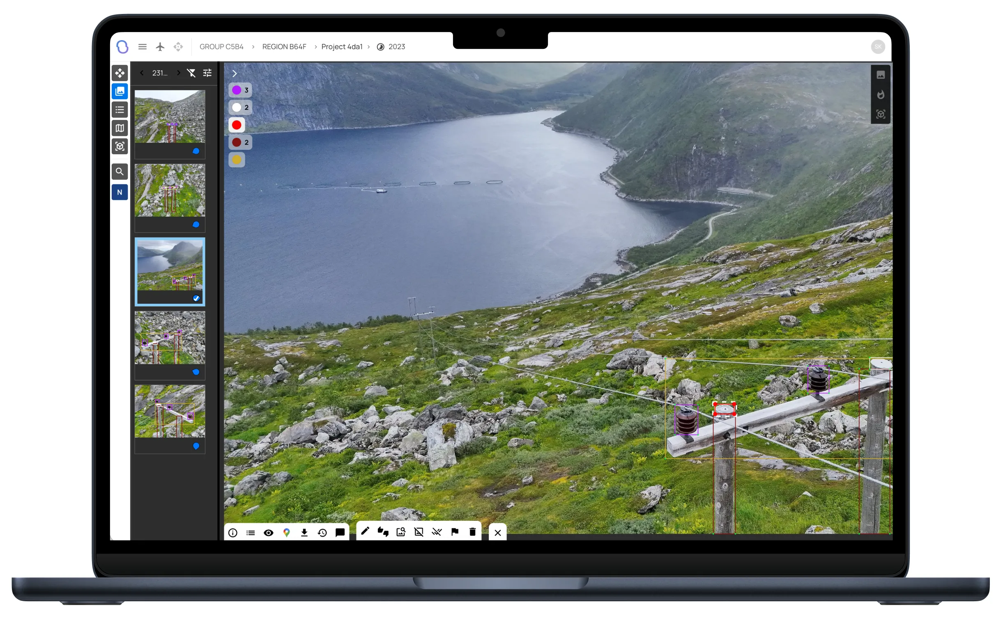This screenshot has height=623, width=1003.
Task: Switch to image gallery tab in sidebar
Action: [120, 92]
